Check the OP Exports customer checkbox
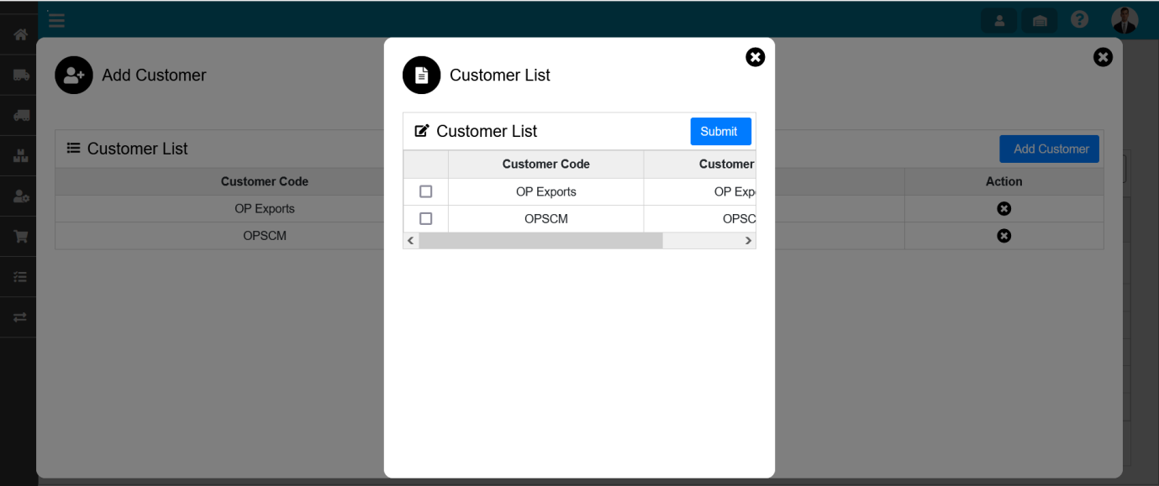The image size is (1159, 486). [x=425, y=191]
